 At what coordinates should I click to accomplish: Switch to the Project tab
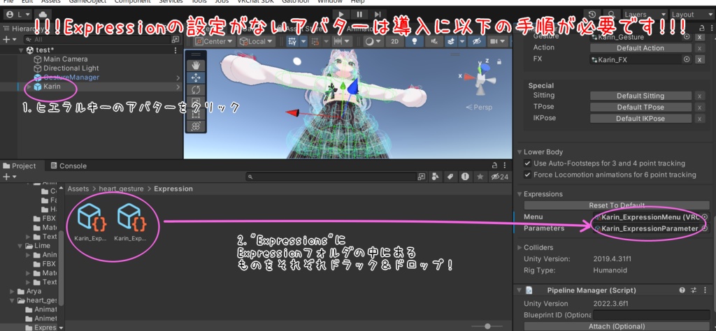click(x=20, y=166)
